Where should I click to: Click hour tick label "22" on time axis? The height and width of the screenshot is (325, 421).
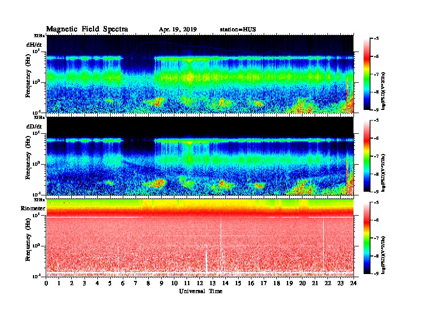(328, 283)
